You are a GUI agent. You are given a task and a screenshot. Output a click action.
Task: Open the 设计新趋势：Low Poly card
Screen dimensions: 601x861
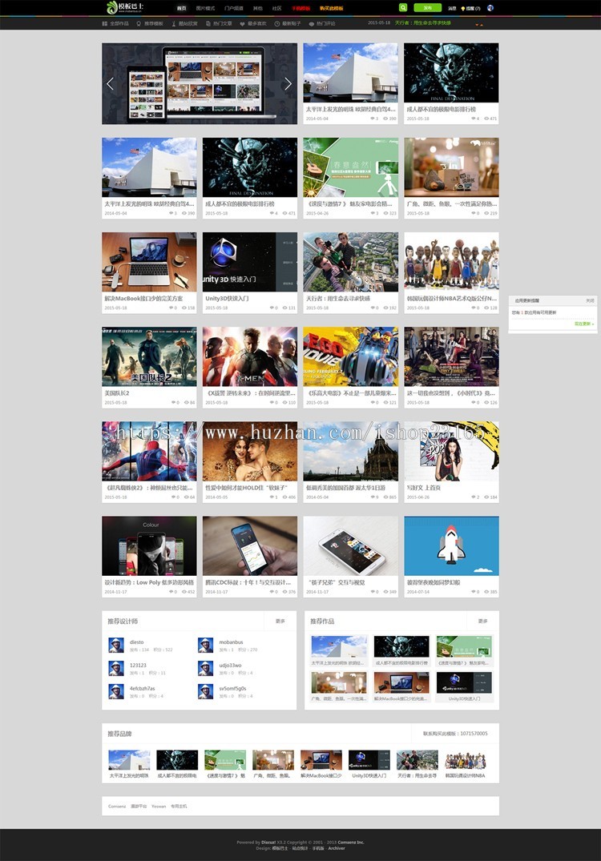point(149,556)
